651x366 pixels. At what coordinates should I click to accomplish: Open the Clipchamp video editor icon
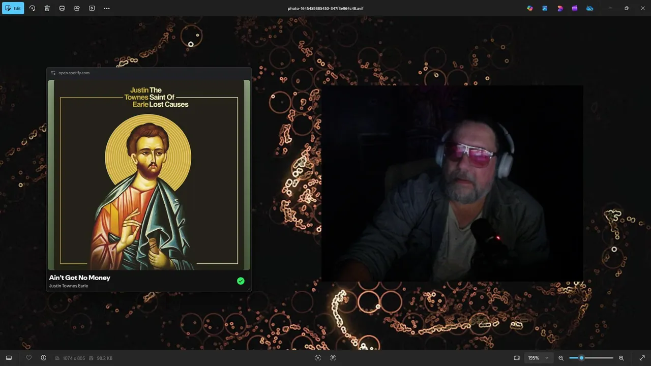[x=575, y=8]
